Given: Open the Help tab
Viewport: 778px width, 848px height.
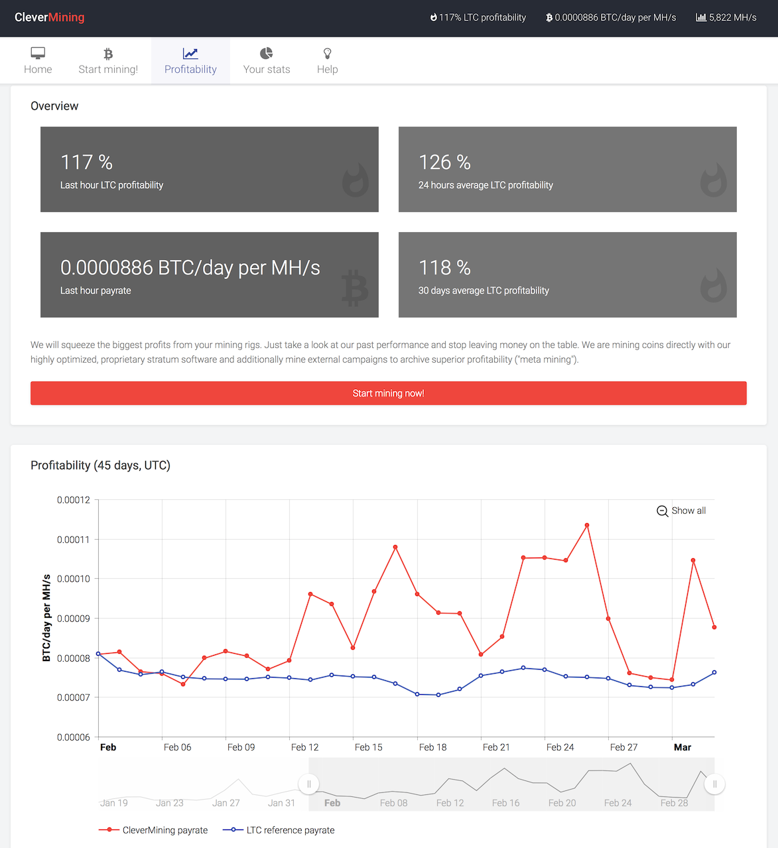Looking at the screenshot, I should [328, 60].
